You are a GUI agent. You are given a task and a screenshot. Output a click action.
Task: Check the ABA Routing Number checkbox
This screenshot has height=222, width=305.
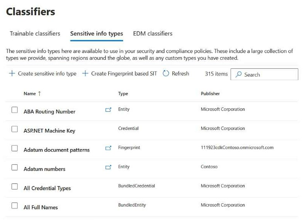coord(15,110)
